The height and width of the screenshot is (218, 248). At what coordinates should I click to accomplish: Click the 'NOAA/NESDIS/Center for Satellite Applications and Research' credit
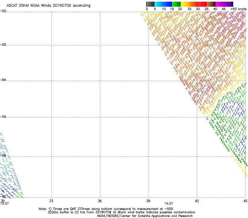pyautogui.click(x=145, y=216)
